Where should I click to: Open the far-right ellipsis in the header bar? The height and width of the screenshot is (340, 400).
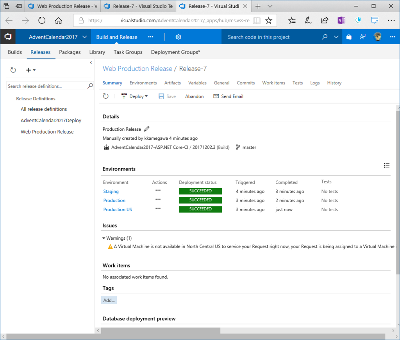tap(392, 37)
